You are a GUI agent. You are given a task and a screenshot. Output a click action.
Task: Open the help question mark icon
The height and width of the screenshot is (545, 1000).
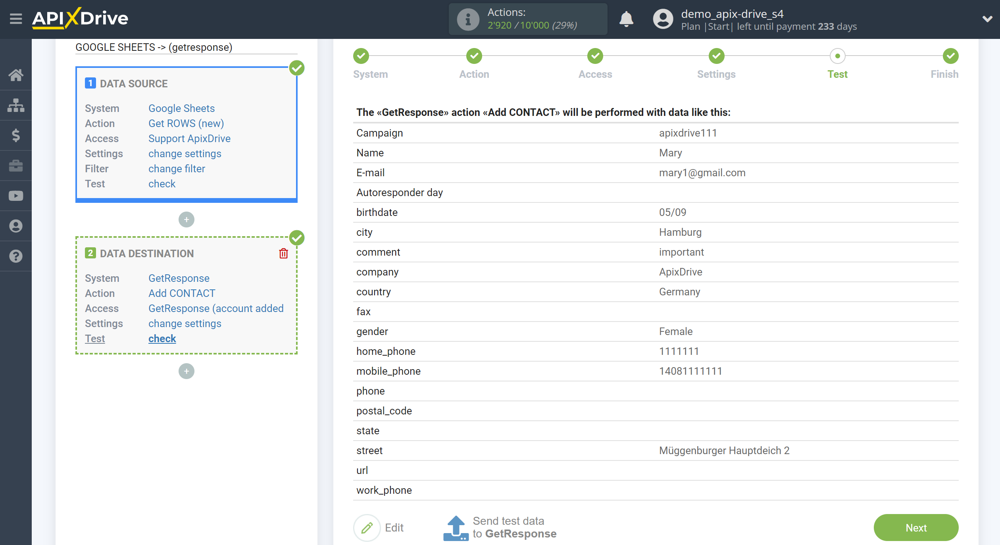[16, 256]
